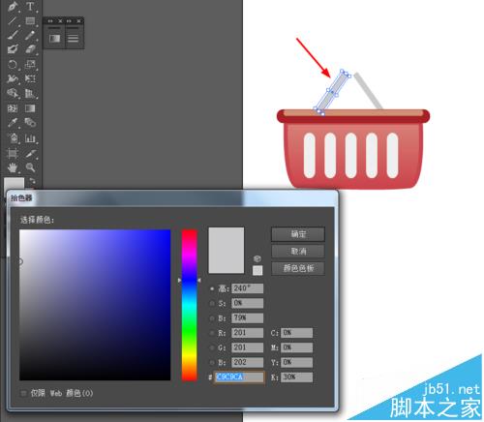This screenshot has height=422, width=484.
Task: Select the Rotate tool
Action: [x=13, y=64]
